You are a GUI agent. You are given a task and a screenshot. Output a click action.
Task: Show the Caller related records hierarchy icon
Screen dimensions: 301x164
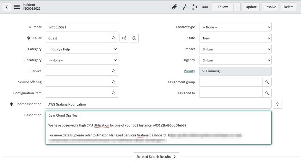(124, 38)
